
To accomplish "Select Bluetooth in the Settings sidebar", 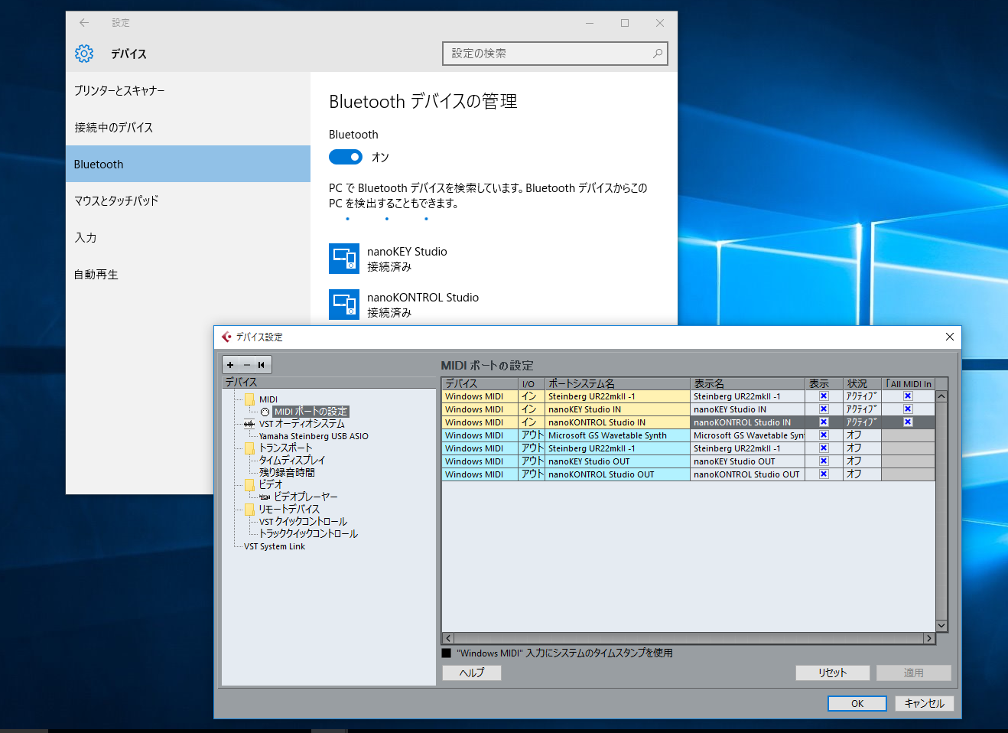I will pos(188,164).
